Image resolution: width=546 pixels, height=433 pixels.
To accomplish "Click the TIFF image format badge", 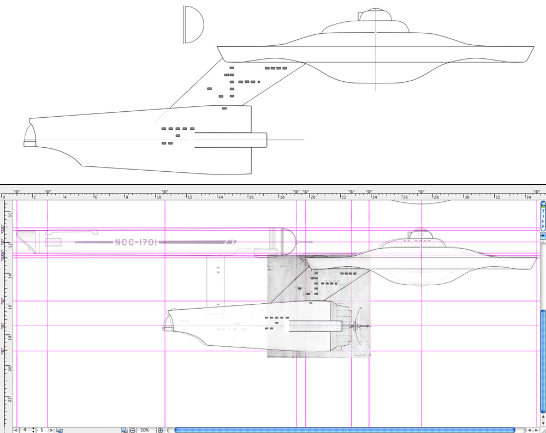I will tap(543, 216).
